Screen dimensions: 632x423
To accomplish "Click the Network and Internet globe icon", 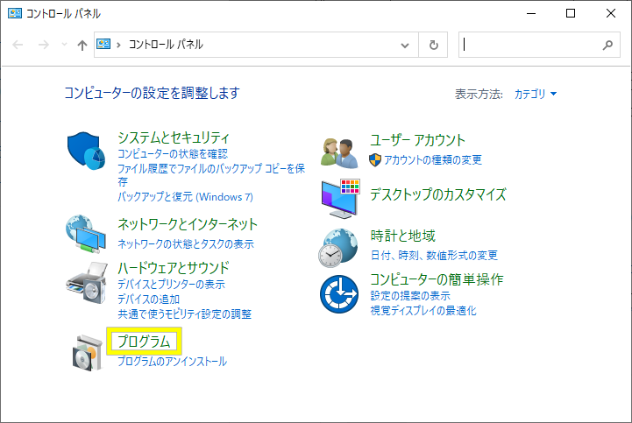I will pyautogui.click(x=86, y=233).
